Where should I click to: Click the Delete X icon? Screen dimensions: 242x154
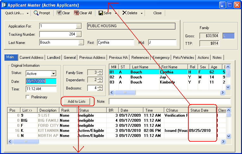[x=124, y=13]
